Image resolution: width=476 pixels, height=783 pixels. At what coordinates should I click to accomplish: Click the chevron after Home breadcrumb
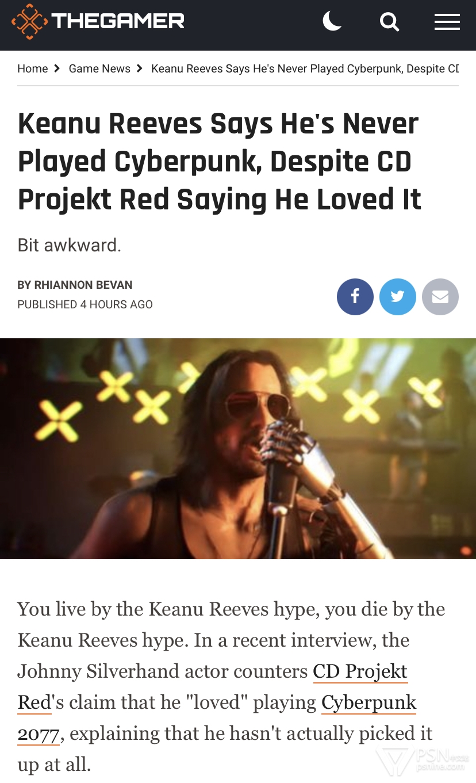[x=56, y=68]
